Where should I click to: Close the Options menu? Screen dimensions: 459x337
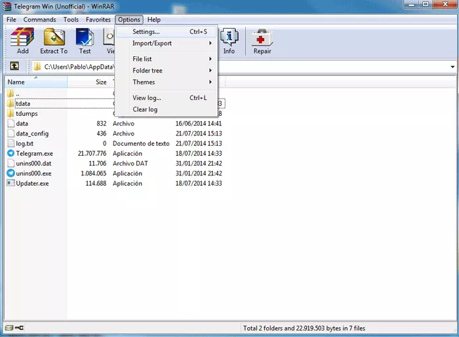click(129, 20)
